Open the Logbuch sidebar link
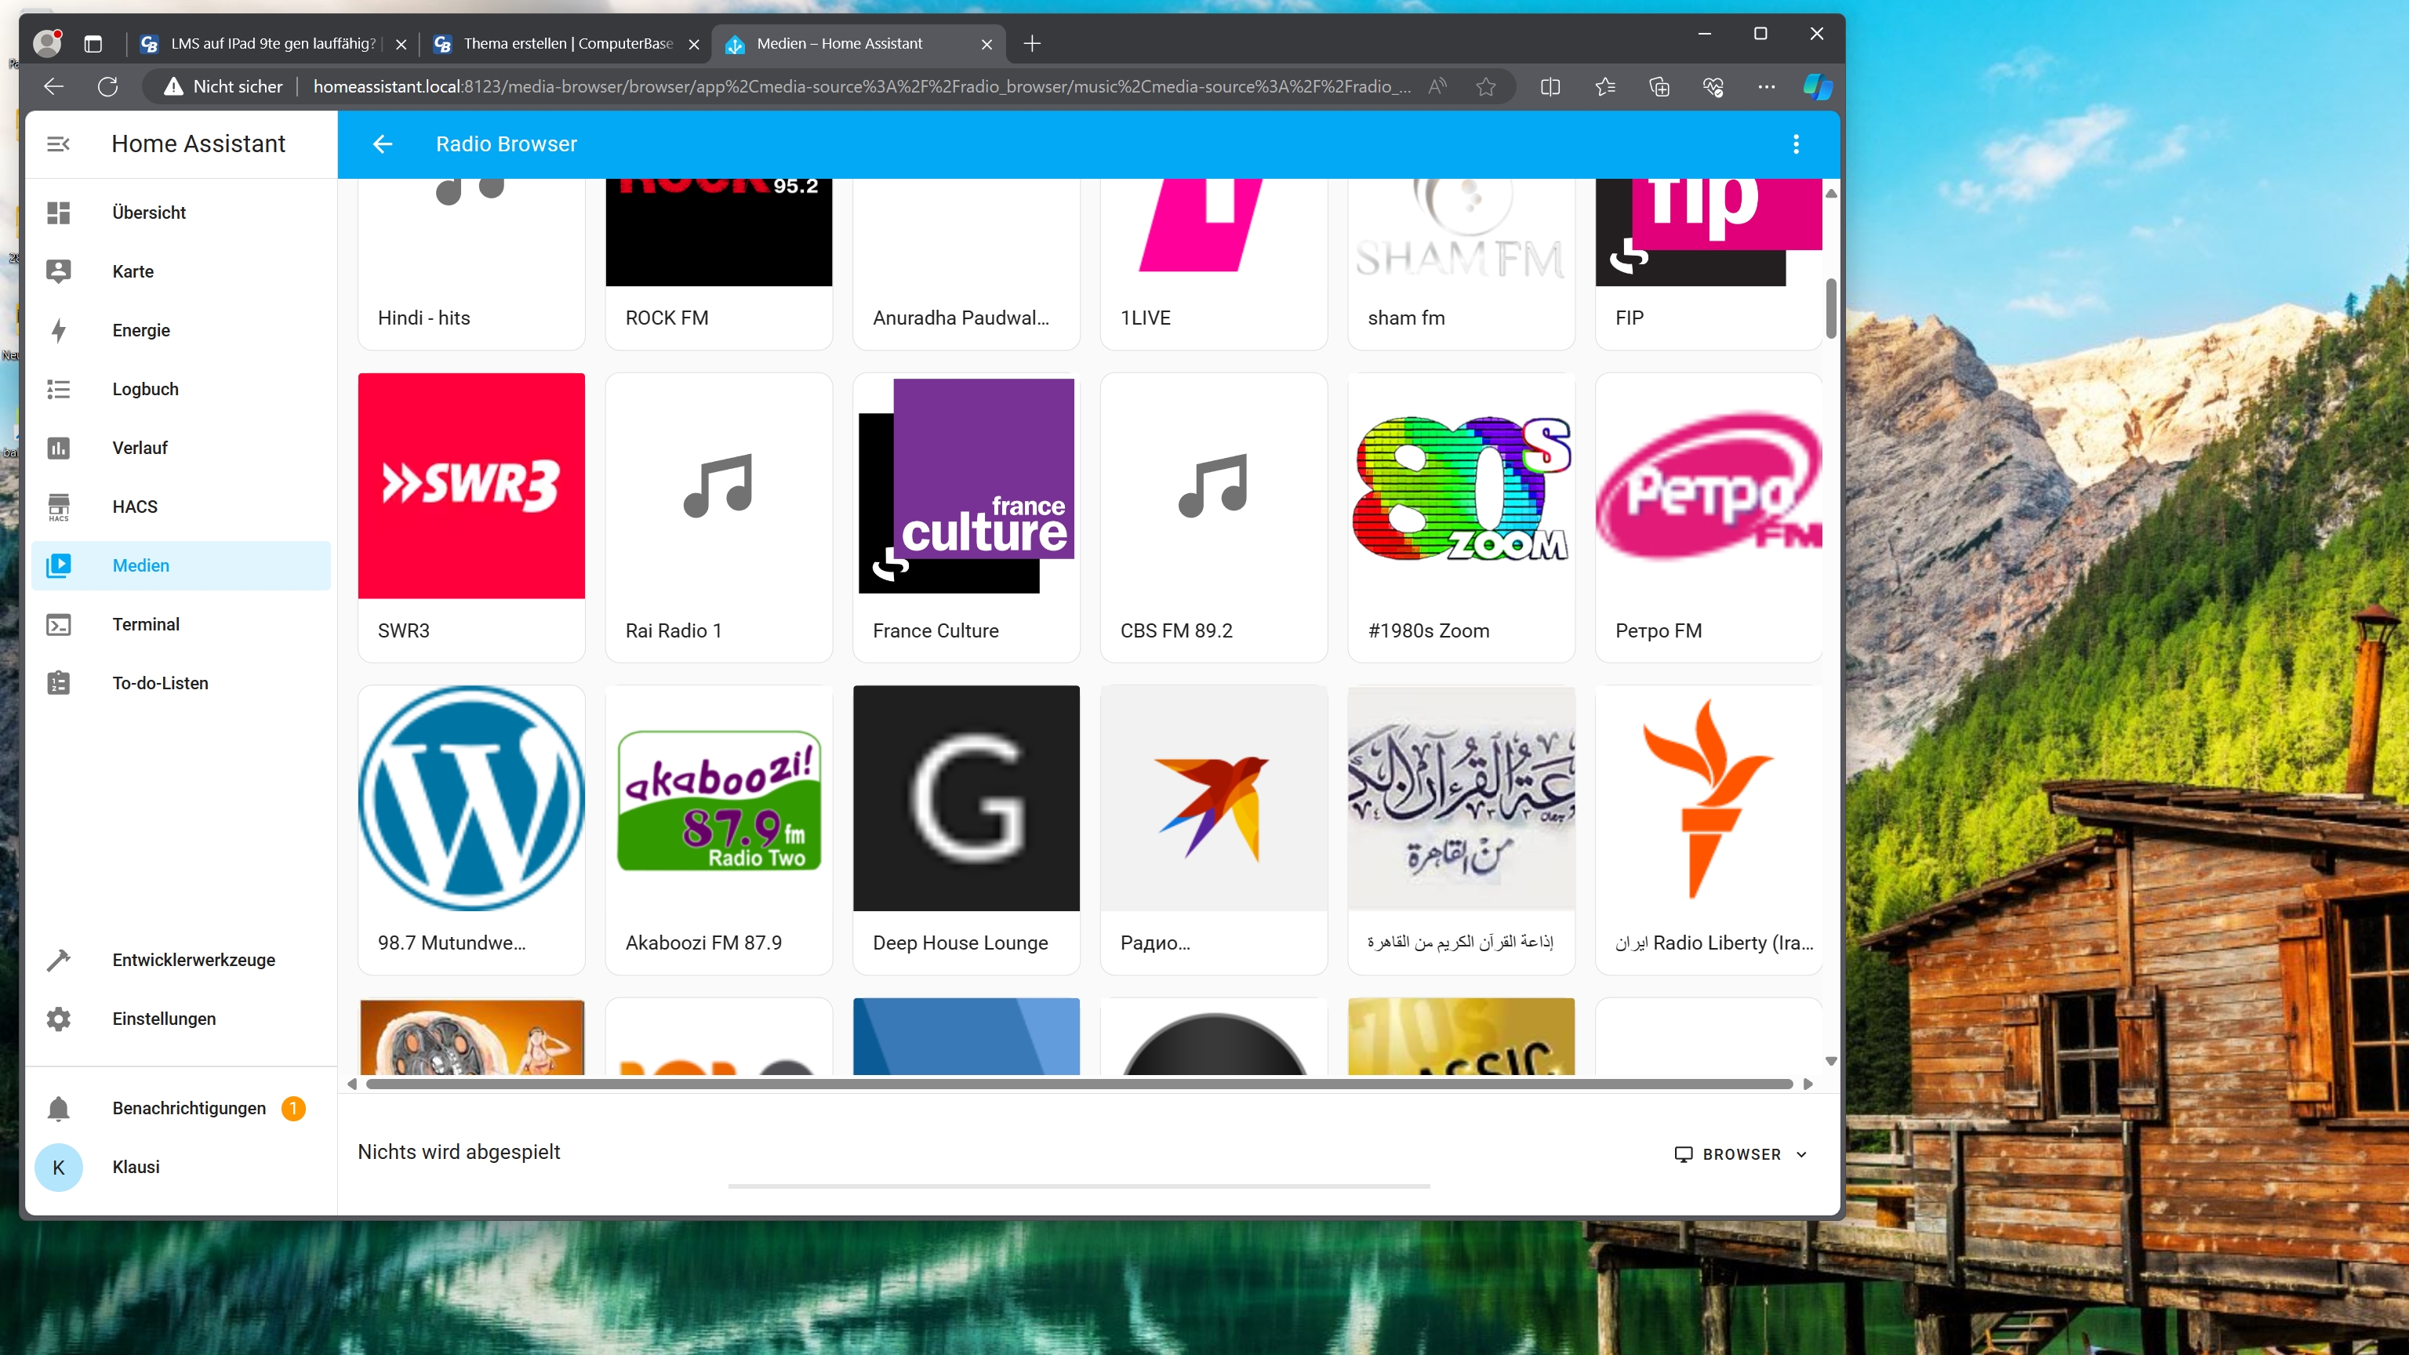This screenshot has width=2409, height=1355. point(145,389)
